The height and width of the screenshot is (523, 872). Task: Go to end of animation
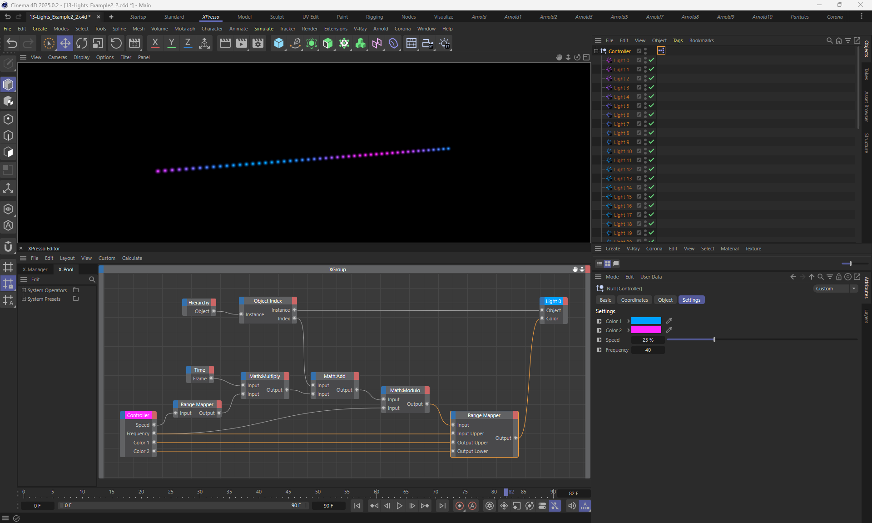pyautogui.click(x=442, y=506)
